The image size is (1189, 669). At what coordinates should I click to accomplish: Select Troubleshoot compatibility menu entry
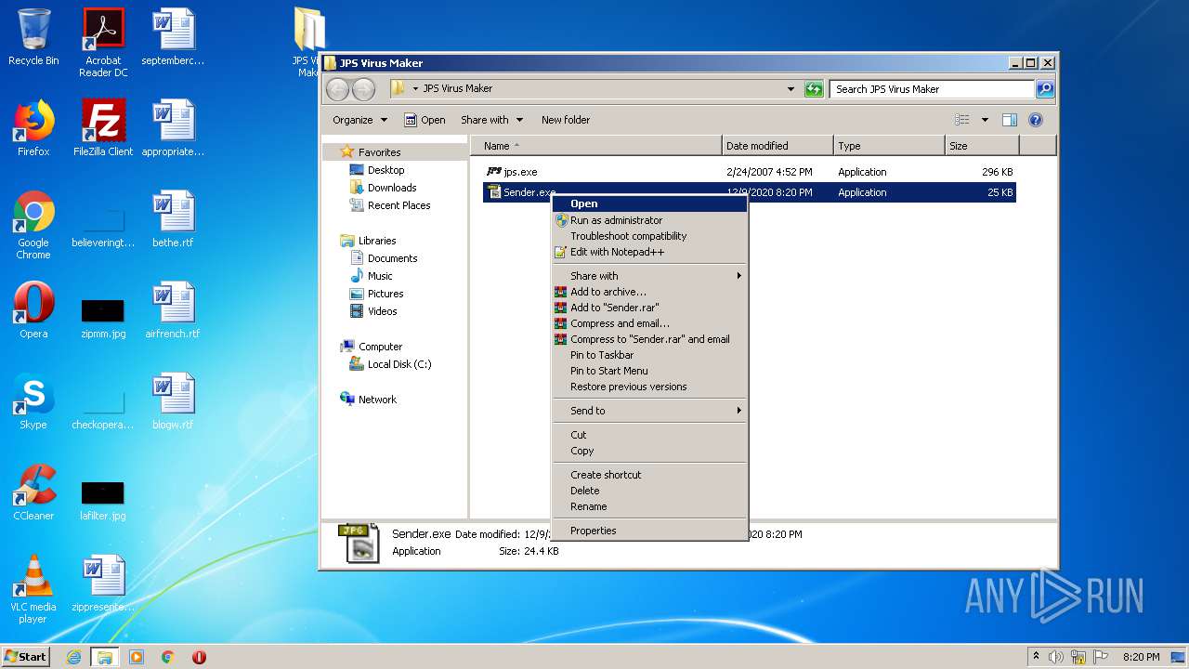click(650, 236)
